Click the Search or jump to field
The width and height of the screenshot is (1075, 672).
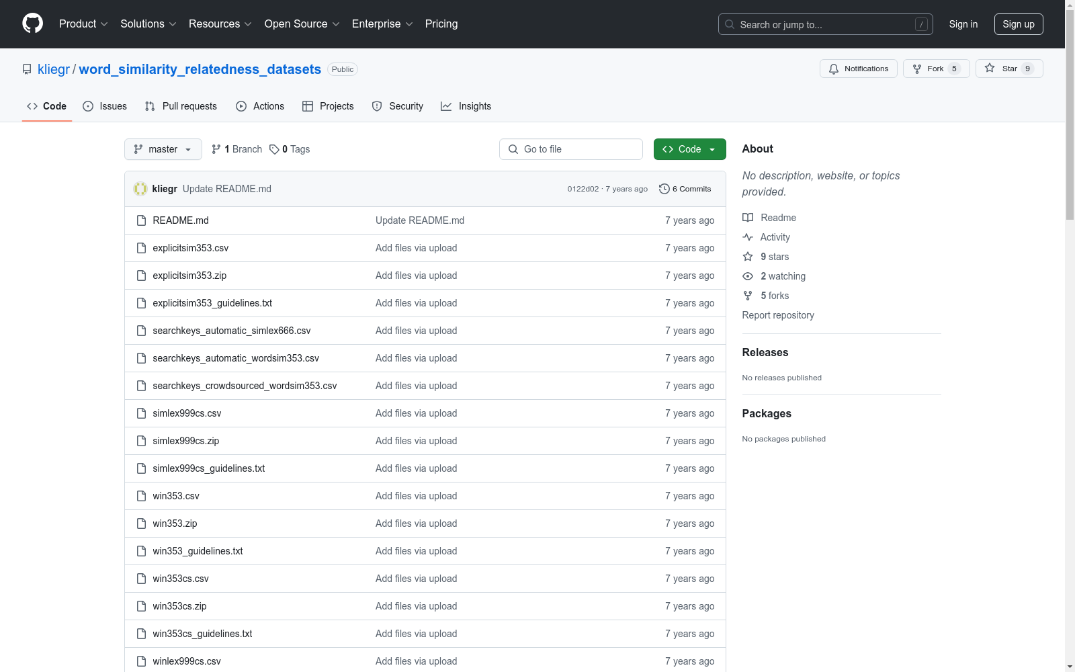(826, 24)
